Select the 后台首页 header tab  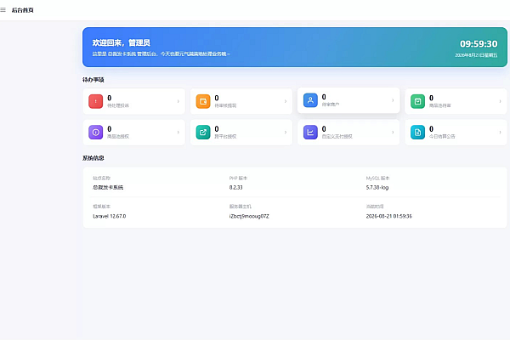[23, 10]
